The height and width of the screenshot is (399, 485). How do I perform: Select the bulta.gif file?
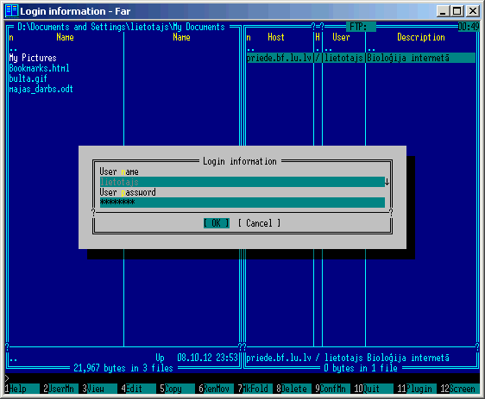tap(28, 78)
